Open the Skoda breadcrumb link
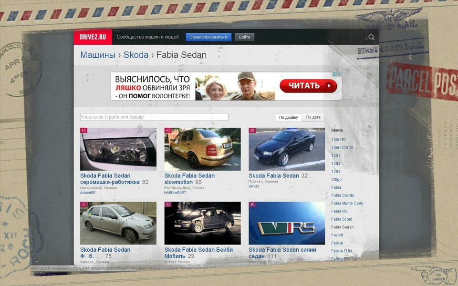Viewport: 458px width, 286px height. click(136, 55)
